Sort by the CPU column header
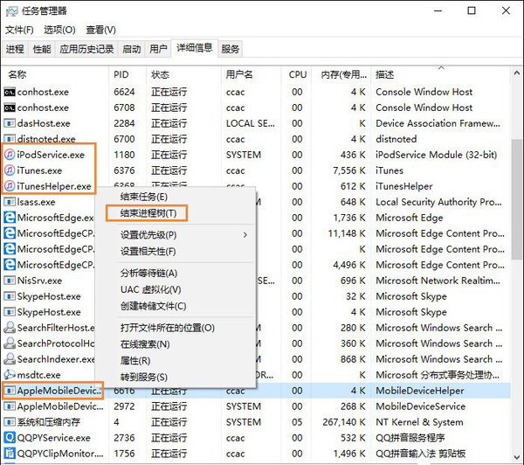Image resolution: width=524 pixels, height=465 pixels. click(298, 74)
